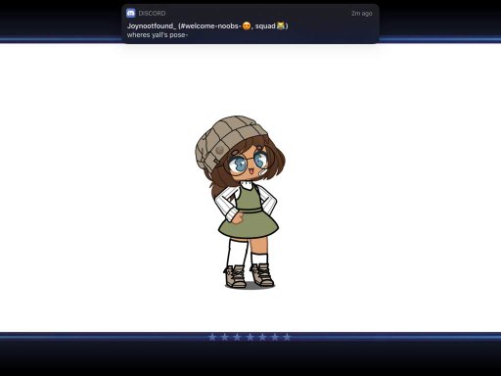Tap the DISCORD app name label

click(x=152, y=14)
